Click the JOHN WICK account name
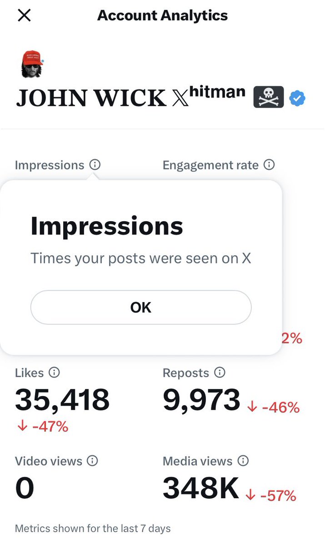325x545 pixels. tap(91, 98)
